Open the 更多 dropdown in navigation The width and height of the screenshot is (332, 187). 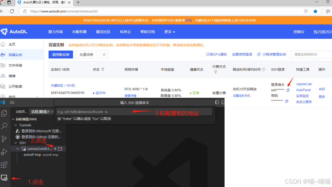(170, 32)
